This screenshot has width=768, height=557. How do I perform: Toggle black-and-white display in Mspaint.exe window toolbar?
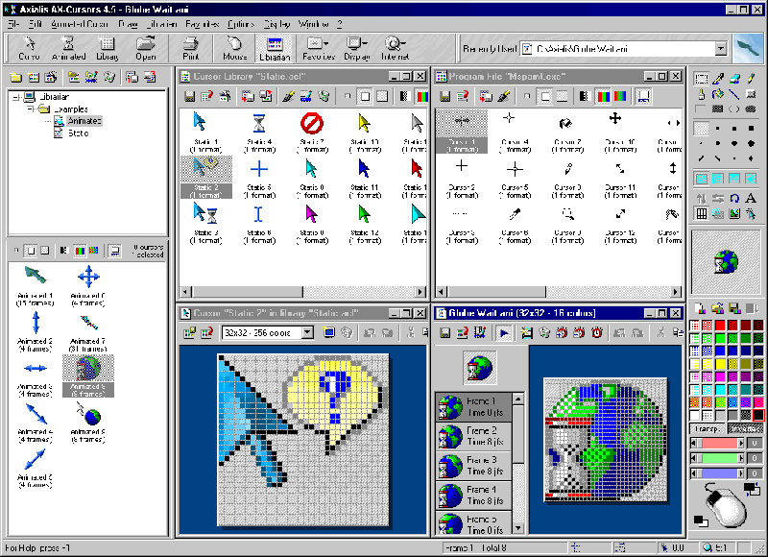584,96
